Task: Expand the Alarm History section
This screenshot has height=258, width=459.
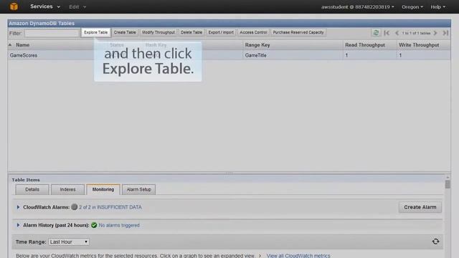Action: (x=18, y=225)
